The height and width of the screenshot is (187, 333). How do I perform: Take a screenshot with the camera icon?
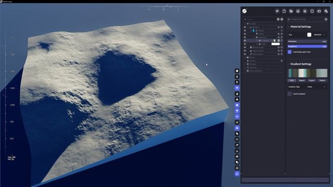[319, 11]
